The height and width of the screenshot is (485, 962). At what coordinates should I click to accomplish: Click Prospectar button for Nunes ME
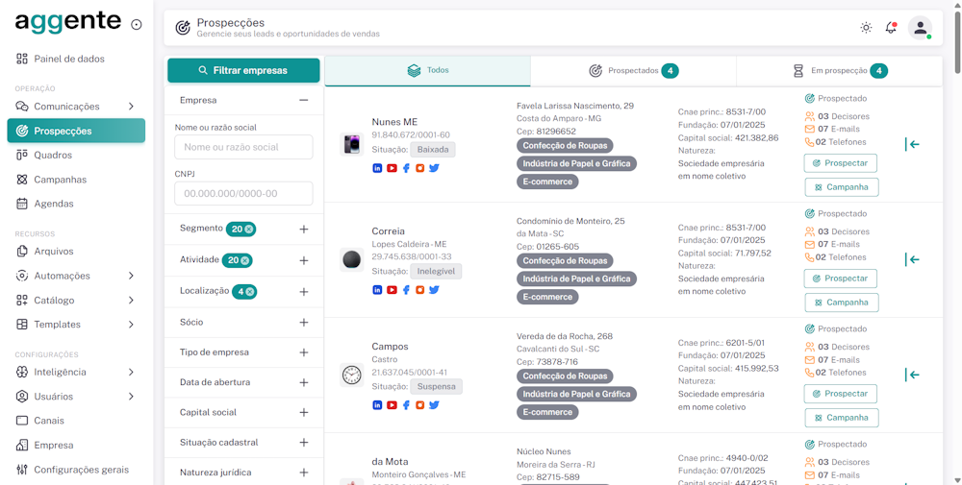click(840, 163)
